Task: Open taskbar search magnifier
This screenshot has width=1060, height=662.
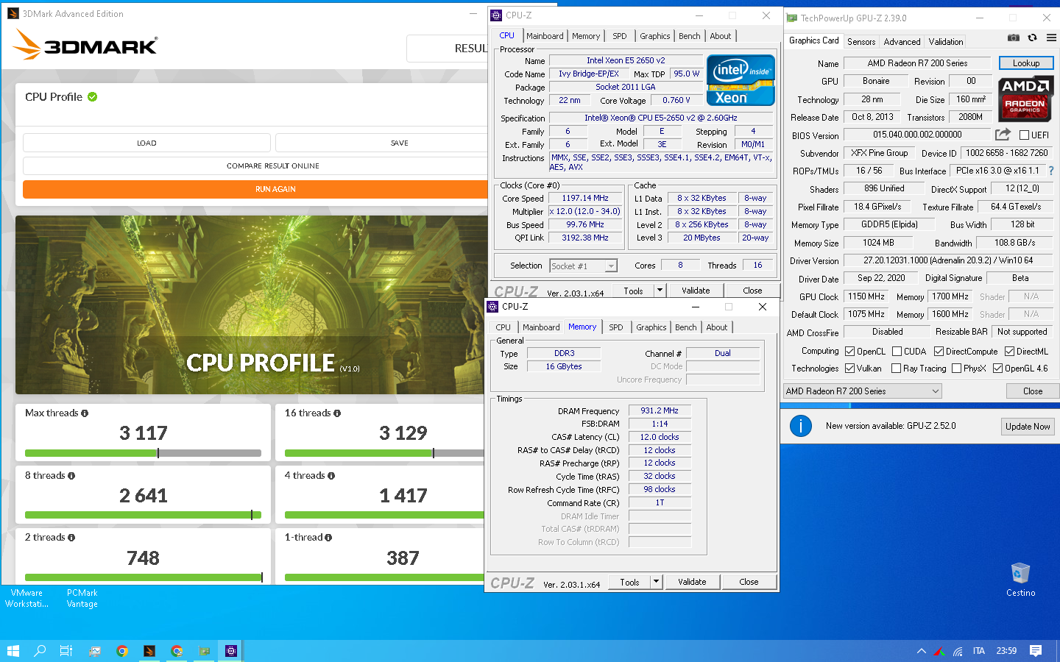Action: [x=40, y=651]
